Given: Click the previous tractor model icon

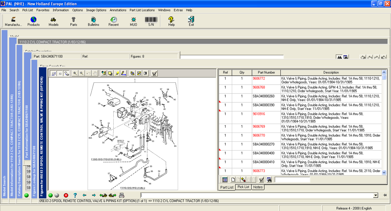Looking at the screenshot, I should coord(103,195).
